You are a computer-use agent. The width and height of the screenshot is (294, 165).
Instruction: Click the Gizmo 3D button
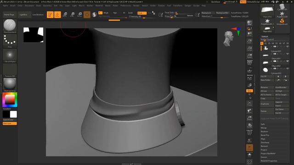click(x=87, y=15)
